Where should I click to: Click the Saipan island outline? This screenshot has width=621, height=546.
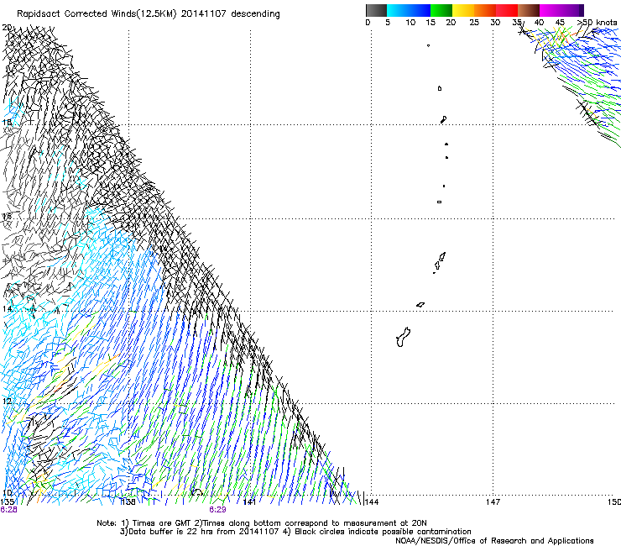tap(442, 256)
